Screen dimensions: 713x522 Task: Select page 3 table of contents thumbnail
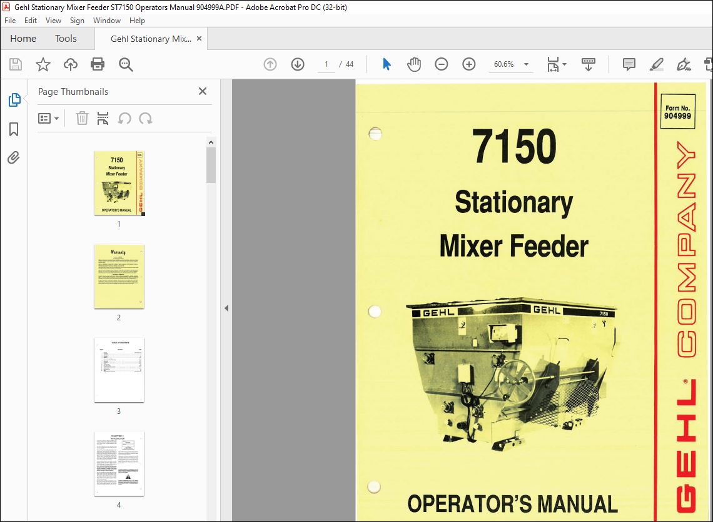pyautogui.click(x=119, y=370)
